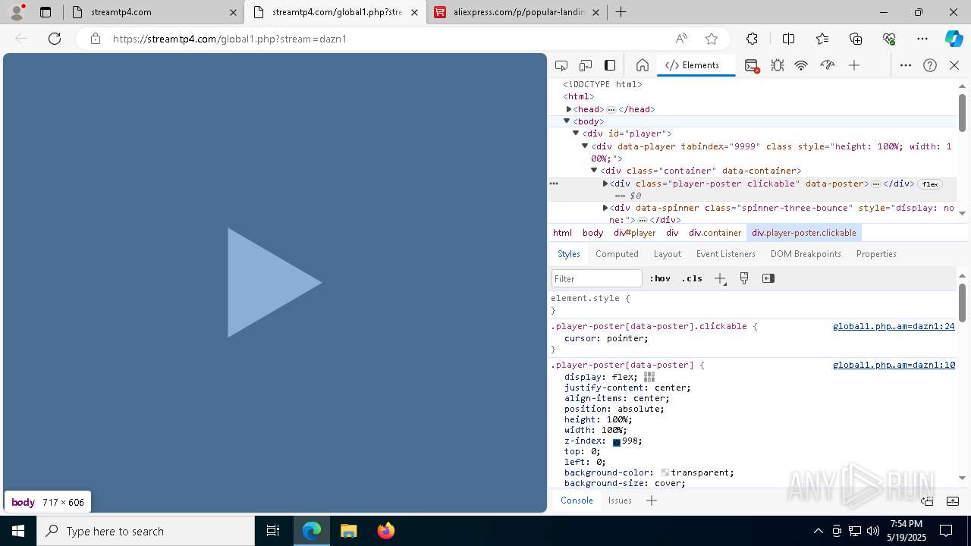Toggle rendering emulations paintbrush icon
Viewport: 971px width, 546px height.
(744, 278)
